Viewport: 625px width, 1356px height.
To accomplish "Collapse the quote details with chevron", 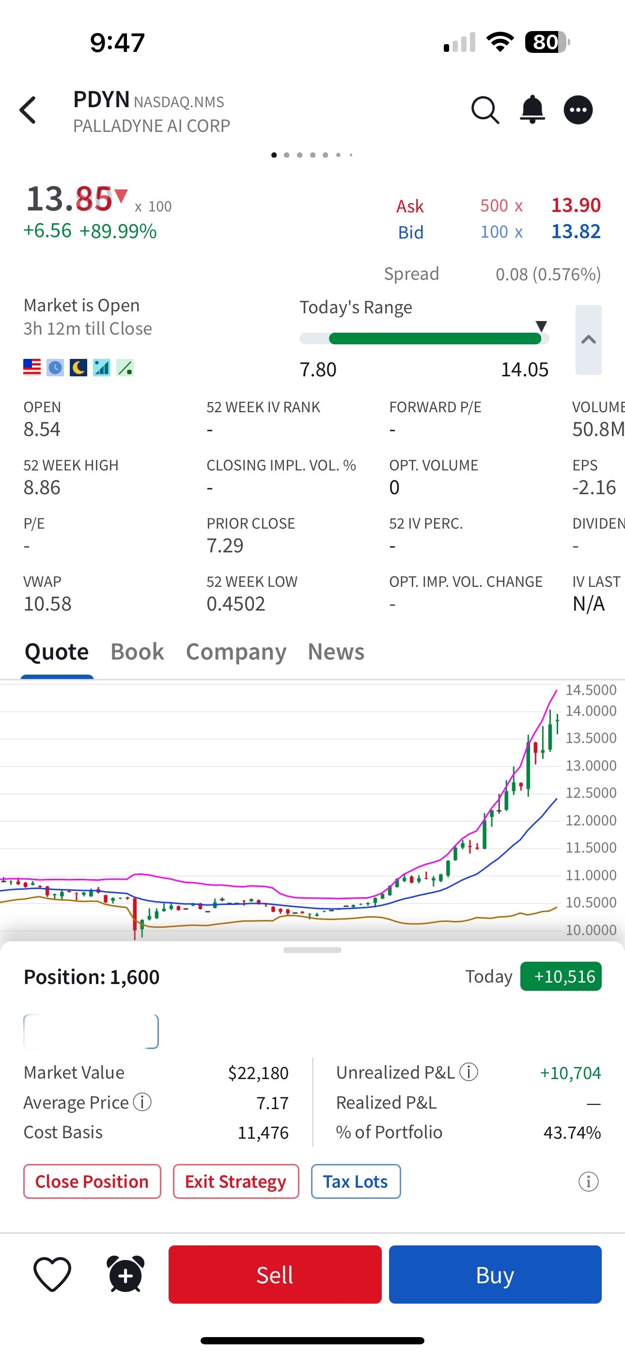I will point(588,339).
